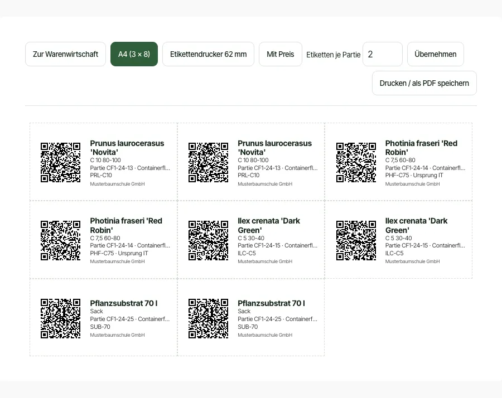Image resolution: width=502 pixels, height=398 pixels.
Task: Focus the Etiketten je Partie number field
Action: tap(383, 54)
